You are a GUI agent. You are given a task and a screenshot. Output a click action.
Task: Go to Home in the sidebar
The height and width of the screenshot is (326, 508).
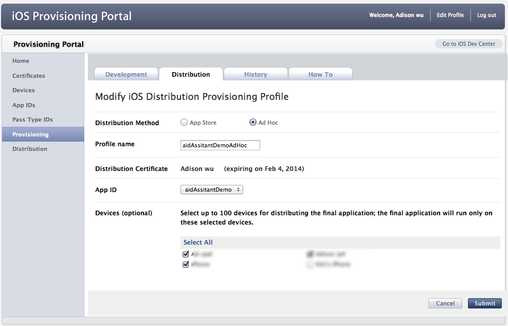click(x=21, y=61)
